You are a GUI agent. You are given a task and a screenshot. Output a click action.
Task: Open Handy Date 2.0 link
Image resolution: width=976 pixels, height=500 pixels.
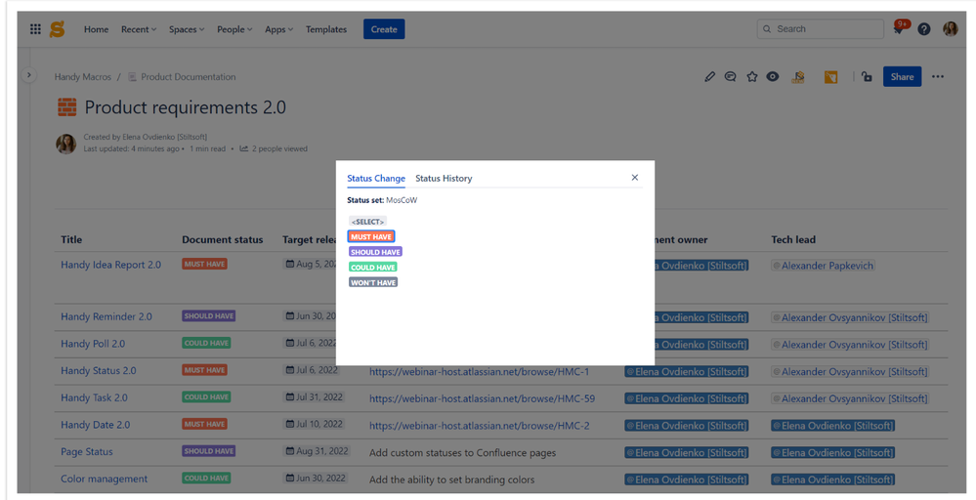pyautogui.click(x=95, y=425)
